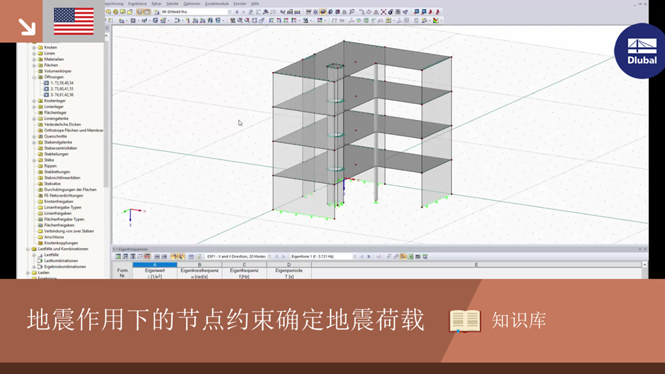Expand the Linien tree node
665x374 pixels.
pyautogui.click(x=34, y=53)
